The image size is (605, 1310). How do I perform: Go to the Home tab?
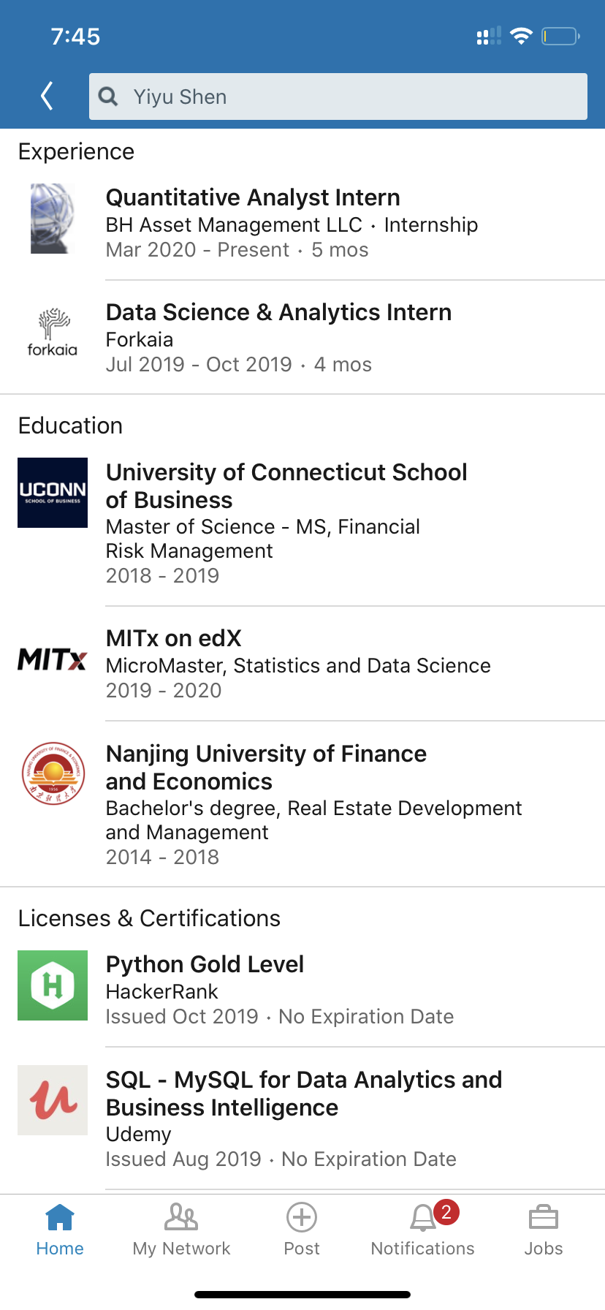point(60,1230)
